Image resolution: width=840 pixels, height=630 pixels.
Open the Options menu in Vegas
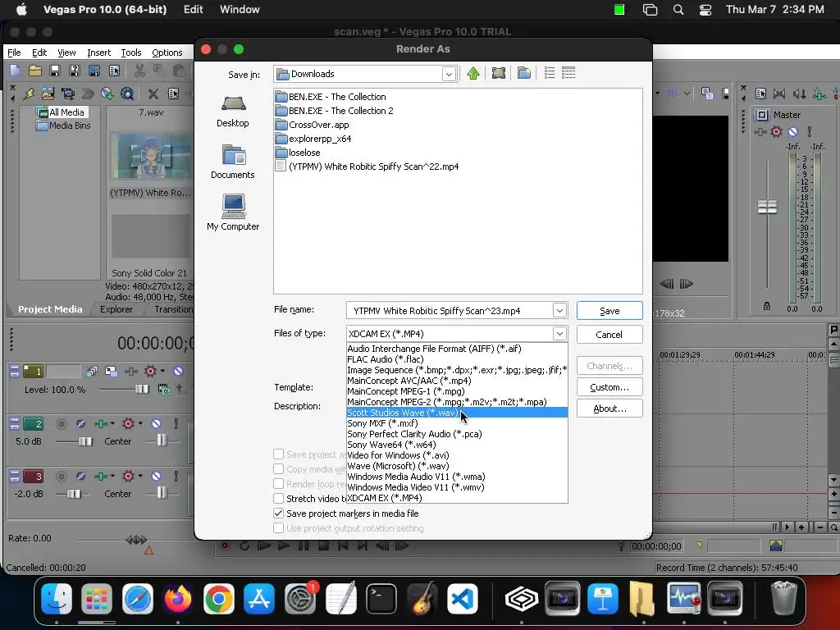click(167, 52)
